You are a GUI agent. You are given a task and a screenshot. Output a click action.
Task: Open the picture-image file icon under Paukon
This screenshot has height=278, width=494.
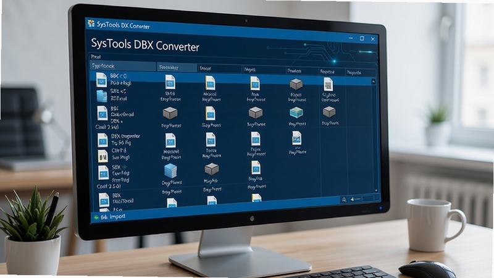[x=296, y=138]
